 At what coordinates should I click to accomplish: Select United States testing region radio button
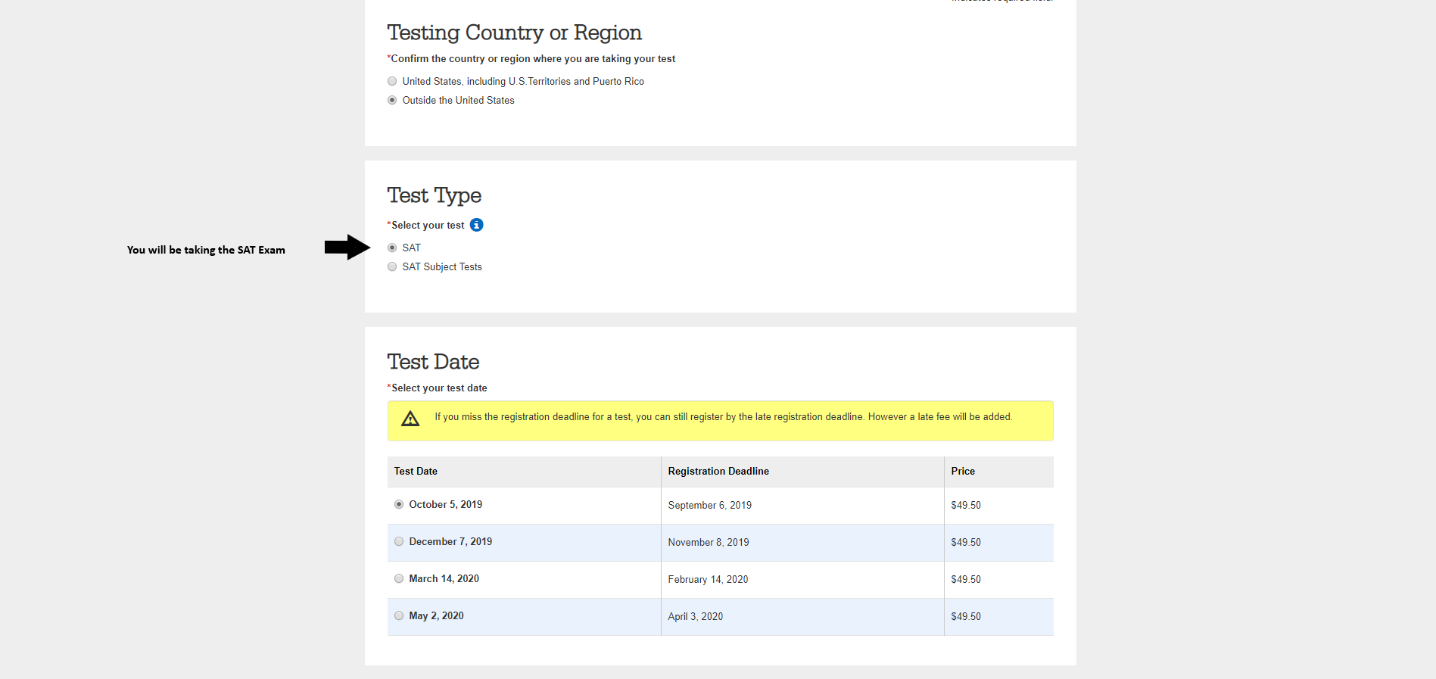coord(392,81)
